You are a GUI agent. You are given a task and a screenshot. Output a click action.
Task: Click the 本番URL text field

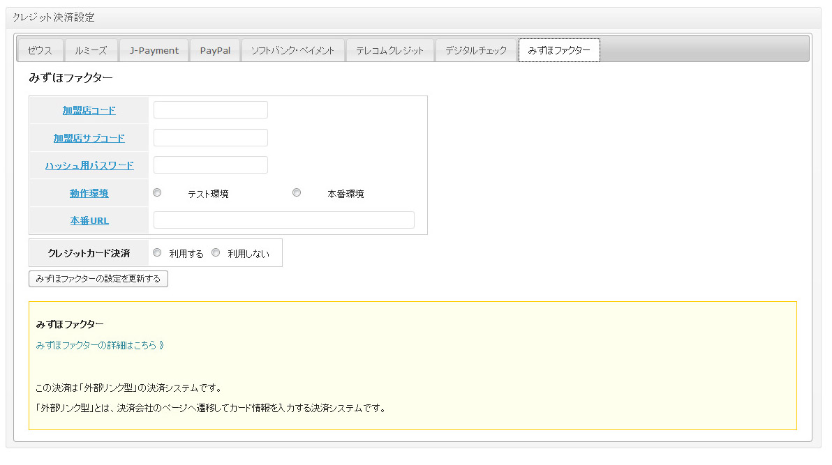[283, 220]
